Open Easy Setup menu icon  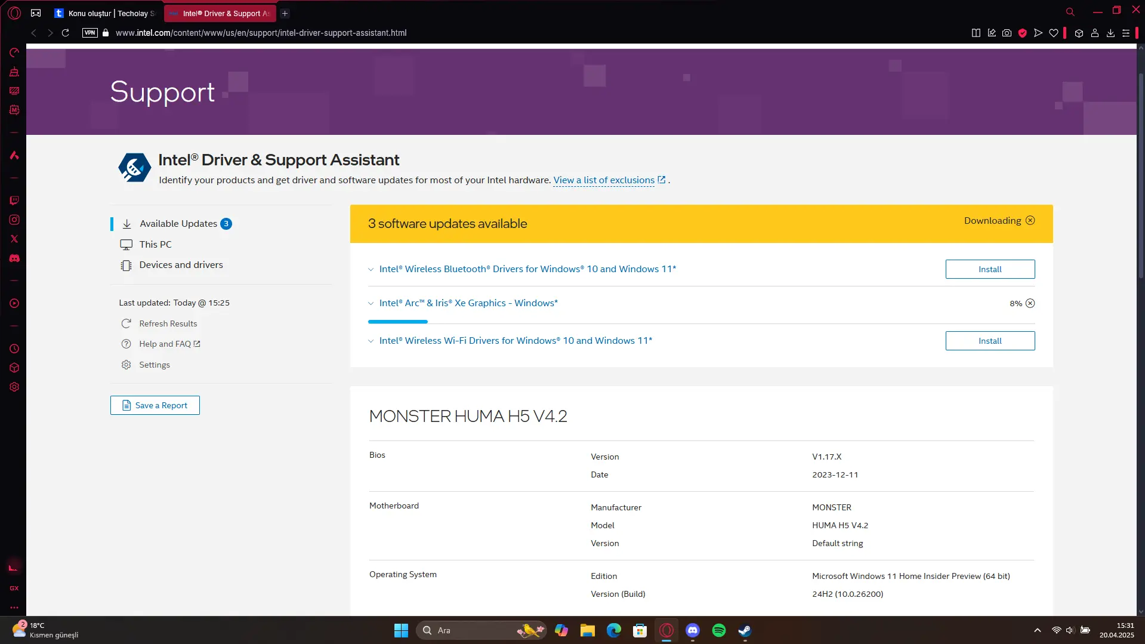[x=1126, y=33]
